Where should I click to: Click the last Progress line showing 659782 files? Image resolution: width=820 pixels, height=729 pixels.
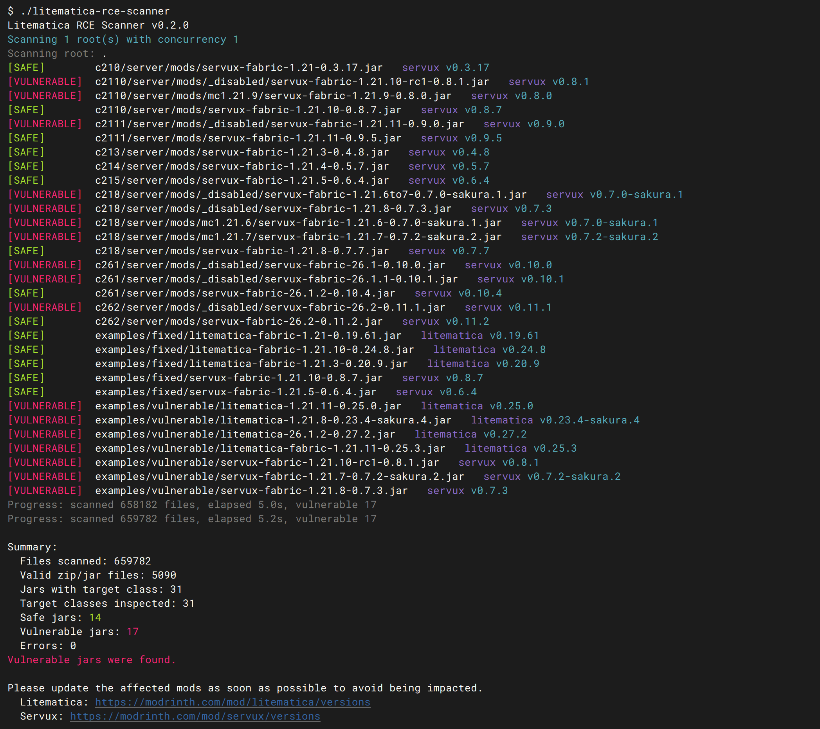(x=192, y=519)
